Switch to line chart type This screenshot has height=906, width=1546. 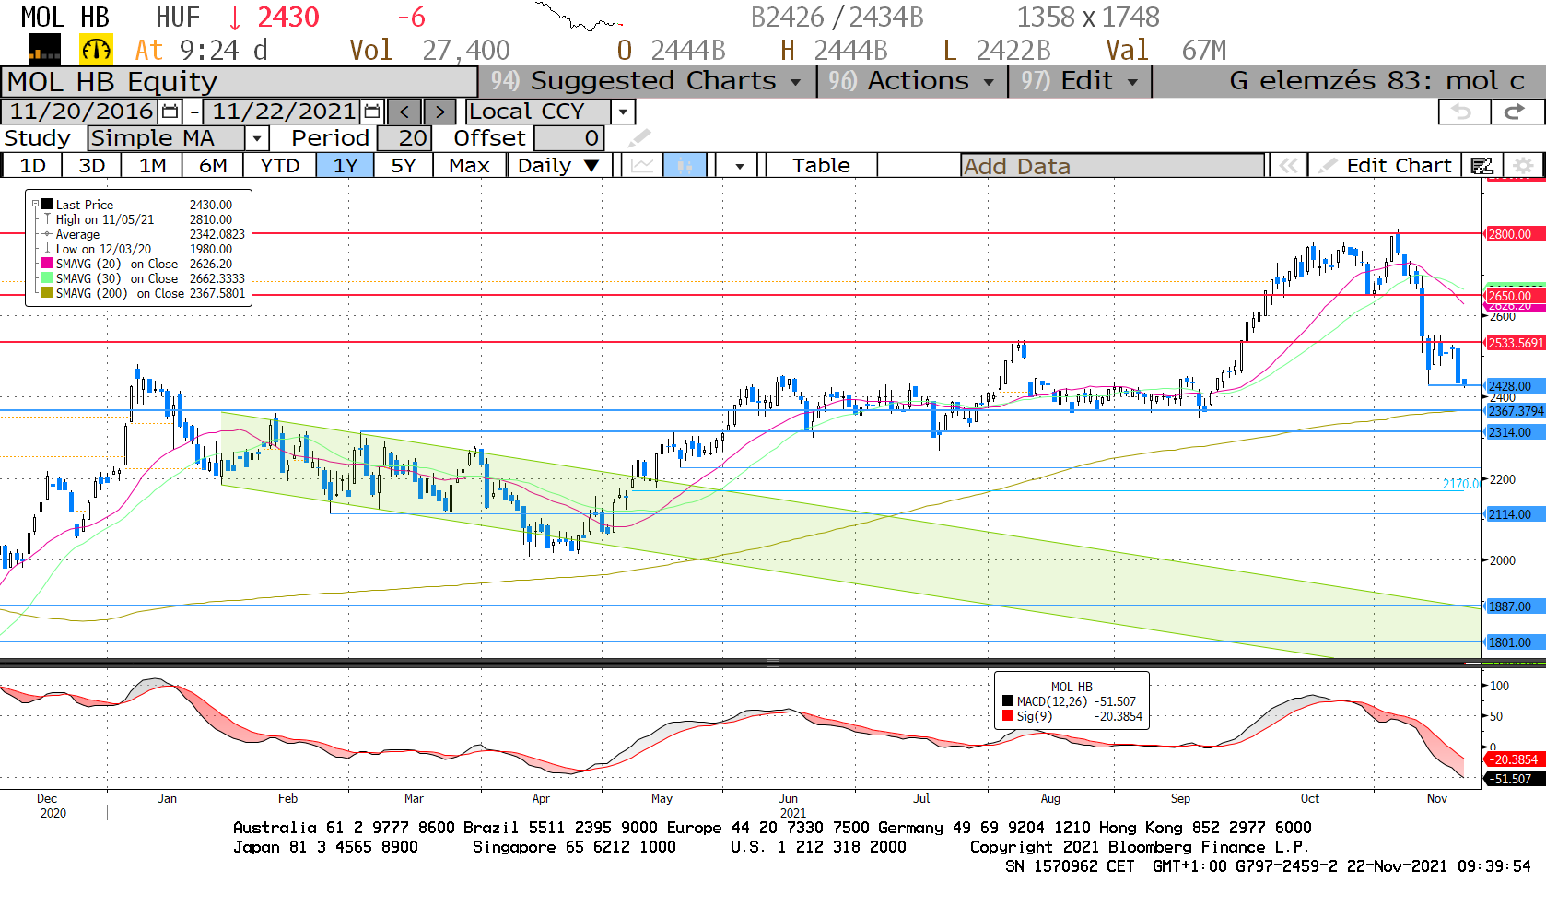tap(643, 166)
